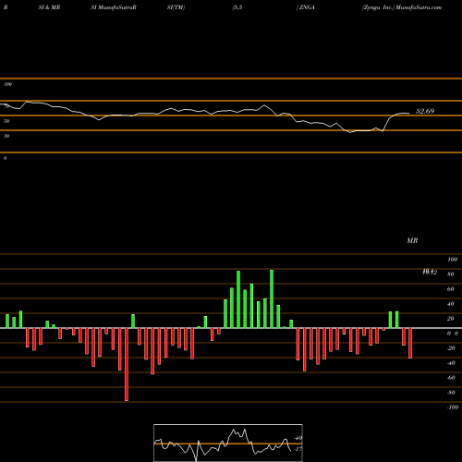
Task: Click the MR -100 axis label
Action: coord(453,407)
